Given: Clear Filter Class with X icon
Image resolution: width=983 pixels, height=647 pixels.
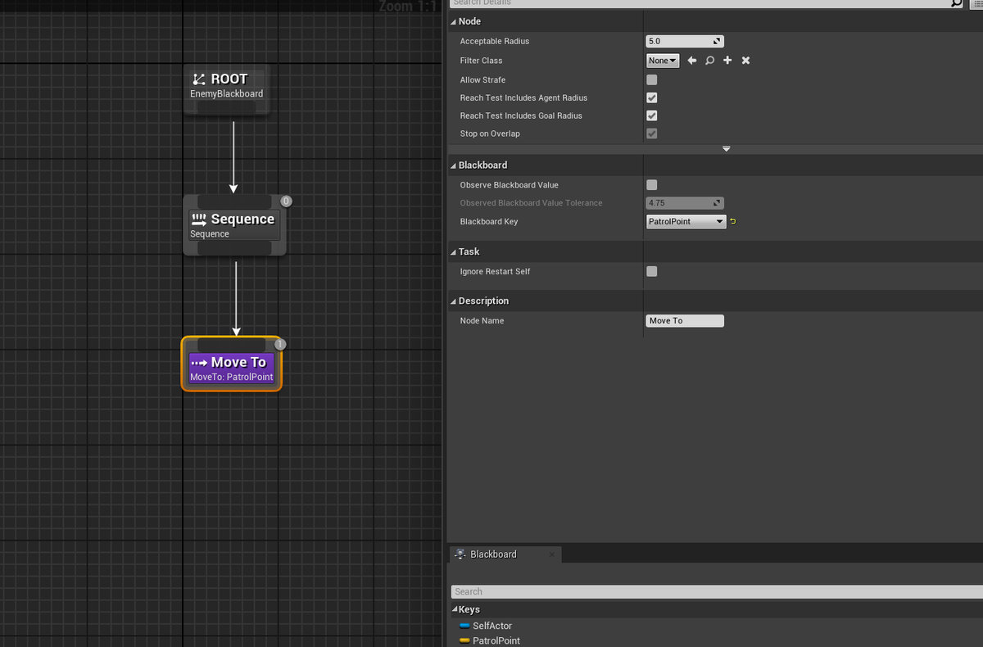Looking at the screenshot, I should 745,61.
